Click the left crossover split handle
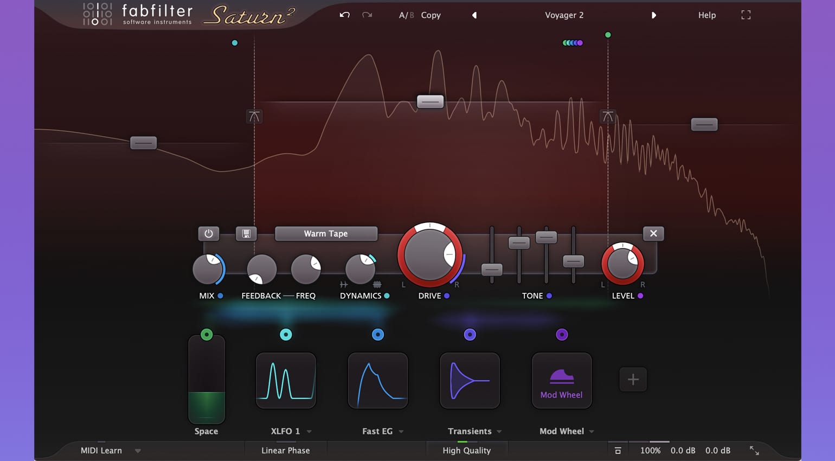 [x=254, y=116]
